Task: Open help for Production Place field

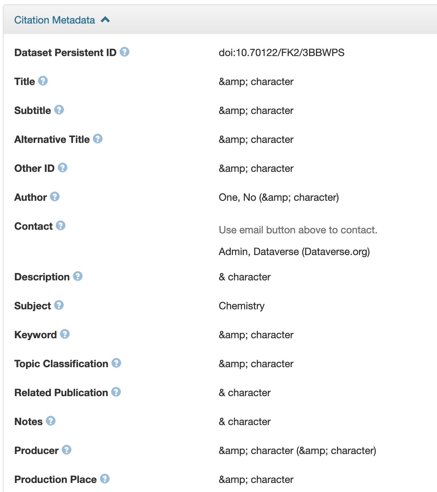Action: click(x=105, y=479)
